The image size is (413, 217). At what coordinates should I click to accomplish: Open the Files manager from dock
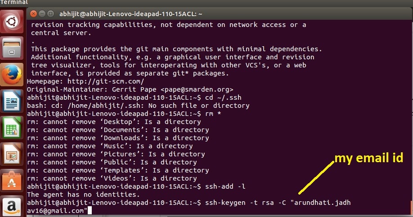tap(12, 48)
